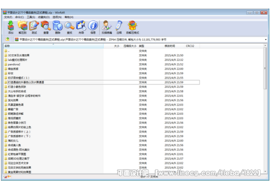The height and width of the screenshot is (181, 277).
Task: Click the 删除 (Delete) trash icon
Action: click(x=58, y=27)
